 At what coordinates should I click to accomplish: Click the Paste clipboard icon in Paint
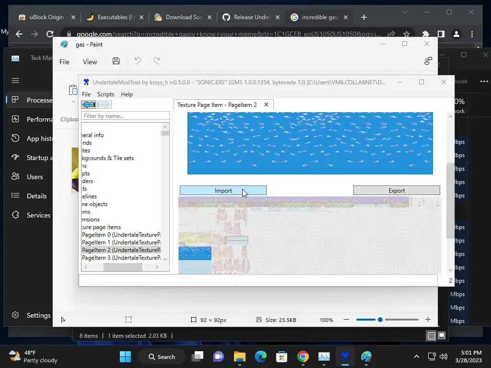click(x=73, y=90)
